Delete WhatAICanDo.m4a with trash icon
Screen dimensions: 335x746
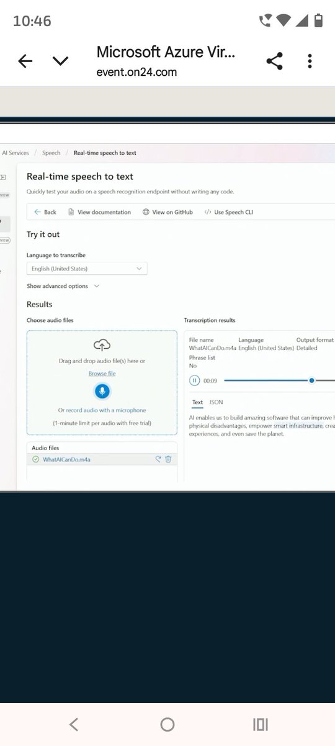168,459
